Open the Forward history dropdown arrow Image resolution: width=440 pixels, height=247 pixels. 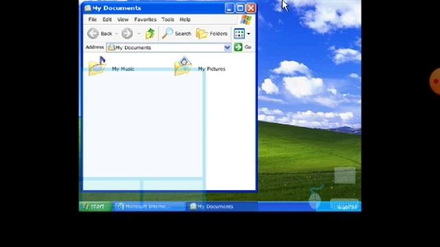139,34
